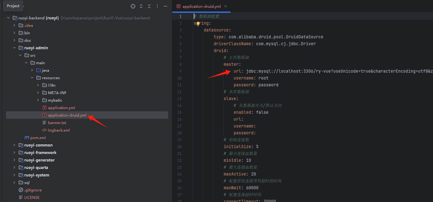Expand the ruoyi-generator module
Image resolution: width=433 pixels, height=202 pixels.
pyautogui.click(x=14, y=160)
